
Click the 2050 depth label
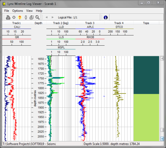click(x=41, y=136)
